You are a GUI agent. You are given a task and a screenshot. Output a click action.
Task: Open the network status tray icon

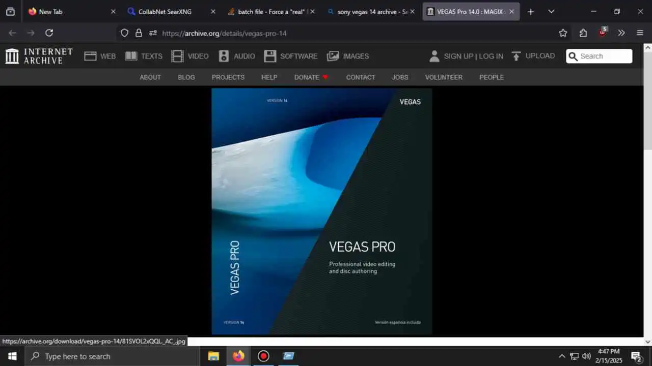(574, 356)
